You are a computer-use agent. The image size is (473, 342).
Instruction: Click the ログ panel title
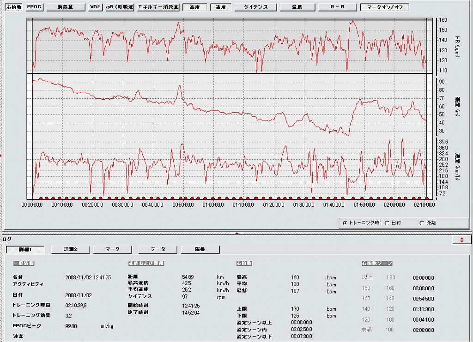tap(7, 239)
